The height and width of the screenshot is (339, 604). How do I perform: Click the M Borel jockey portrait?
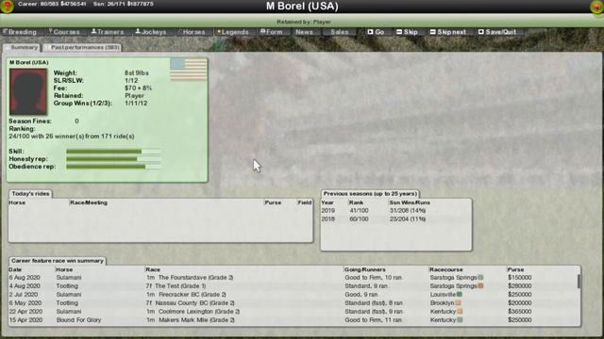click(x=28, y=91)
